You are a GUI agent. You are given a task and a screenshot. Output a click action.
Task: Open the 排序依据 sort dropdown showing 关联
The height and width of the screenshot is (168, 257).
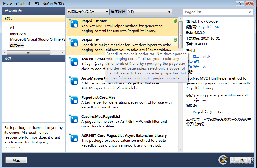coord(169,12)
